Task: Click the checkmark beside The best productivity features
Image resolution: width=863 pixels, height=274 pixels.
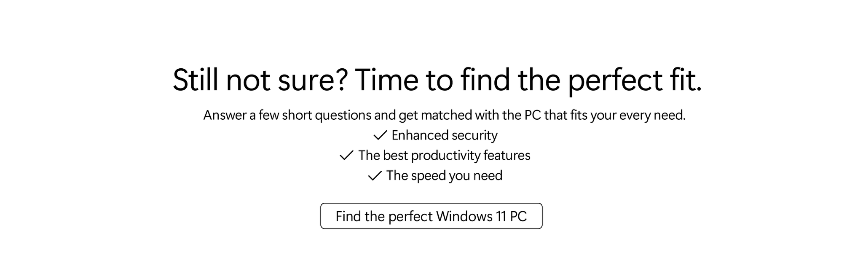Action: pos(346,156)
